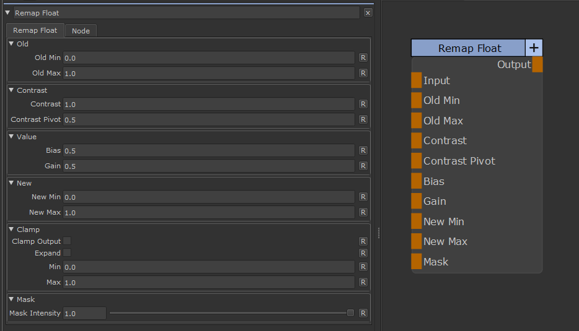
Task: Close the Remap Float properties panel
Action: click(x=368, y=12)
